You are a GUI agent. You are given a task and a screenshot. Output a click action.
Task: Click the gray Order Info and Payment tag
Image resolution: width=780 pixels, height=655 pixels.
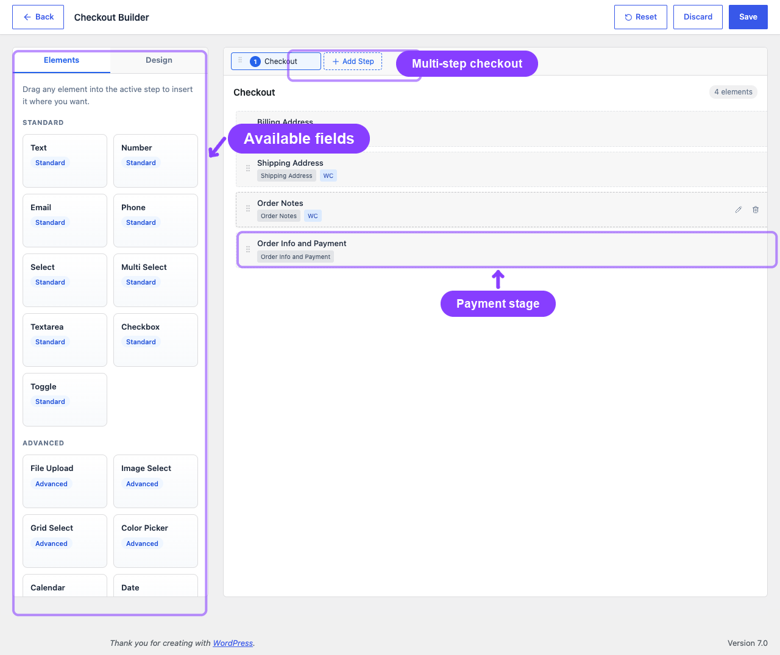(296, 257)
